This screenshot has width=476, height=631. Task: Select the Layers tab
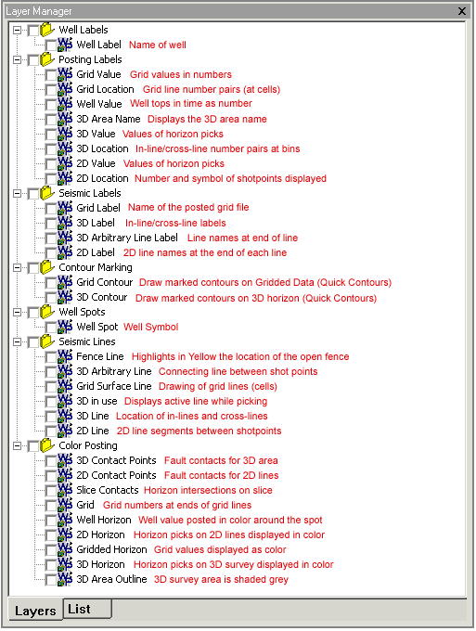pos(35,611)
